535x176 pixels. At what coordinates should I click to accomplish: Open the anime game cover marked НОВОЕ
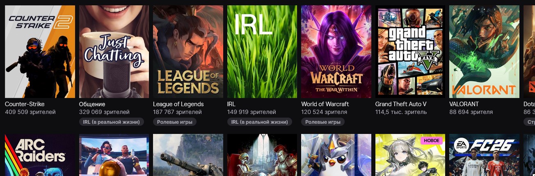click(410, 155)
